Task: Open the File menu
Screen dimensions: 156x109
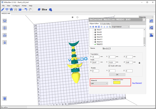Action: pyautogui.click(x=3, y=6)
